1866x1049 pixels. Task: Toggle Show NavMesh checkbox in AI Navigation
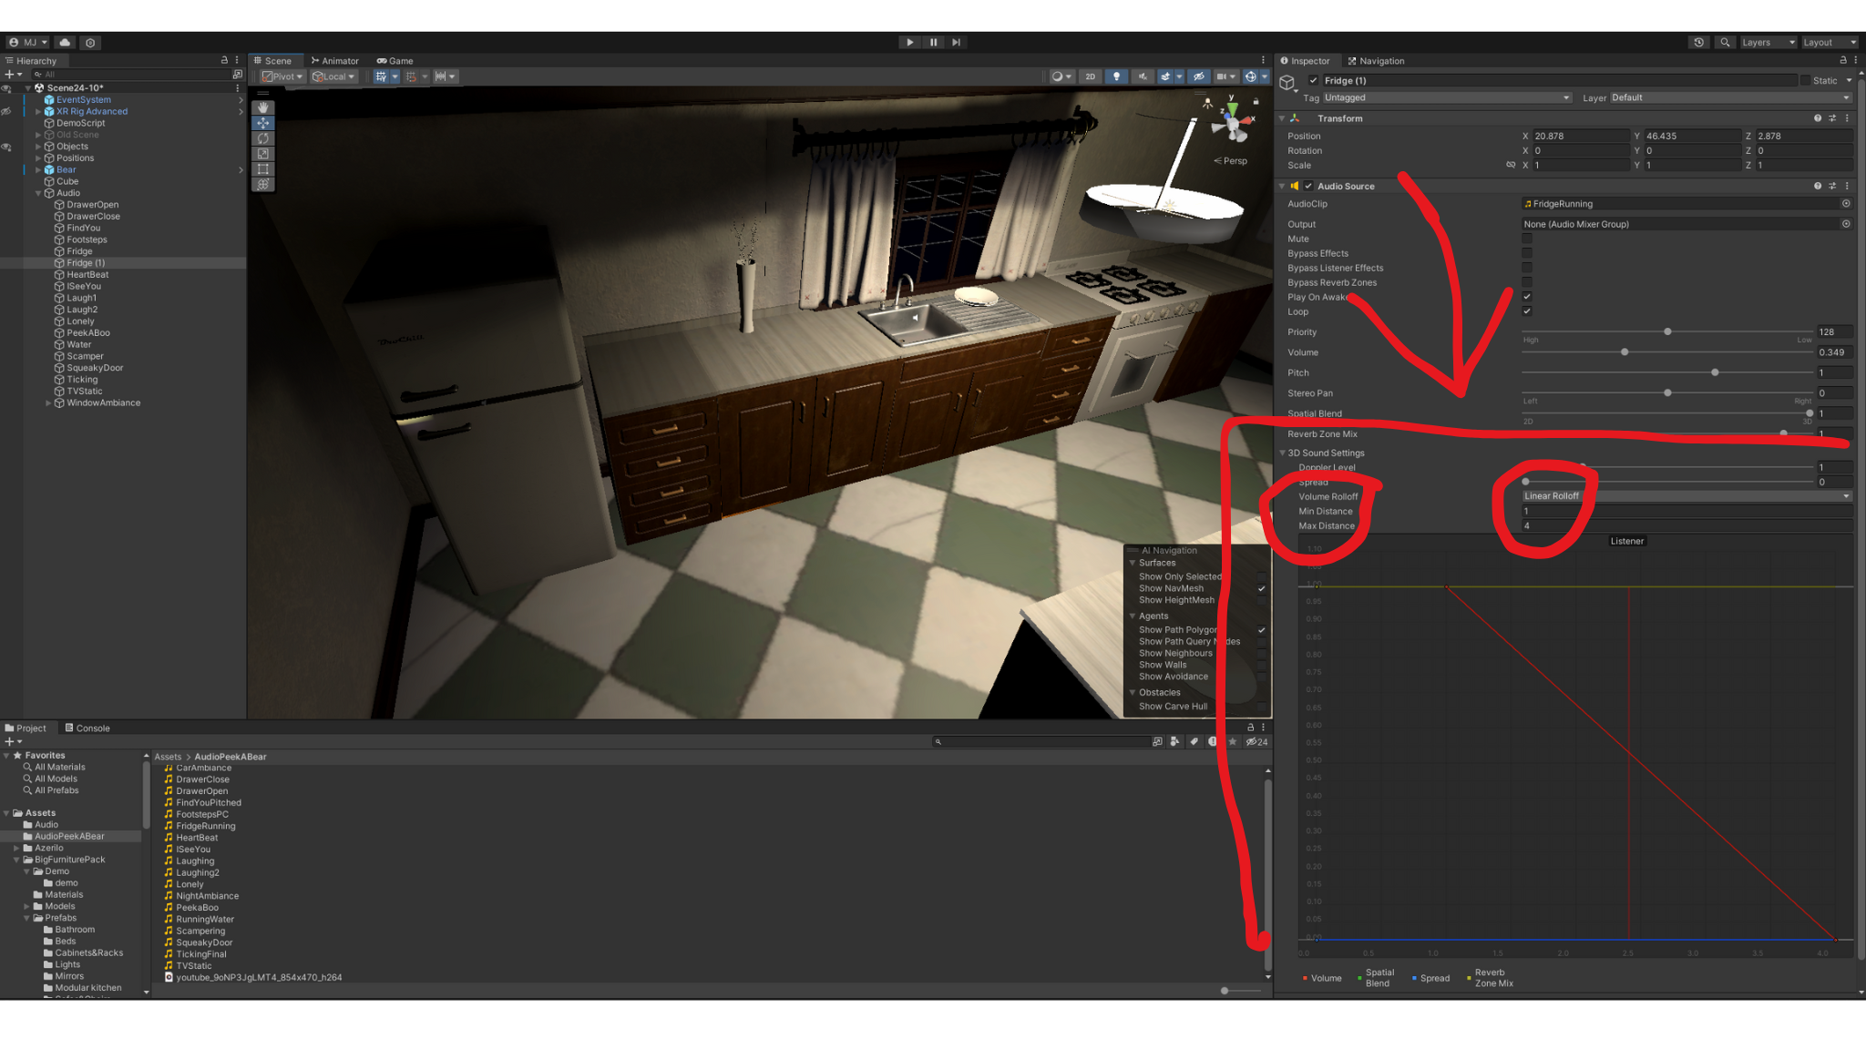(x=1262, y=588)
